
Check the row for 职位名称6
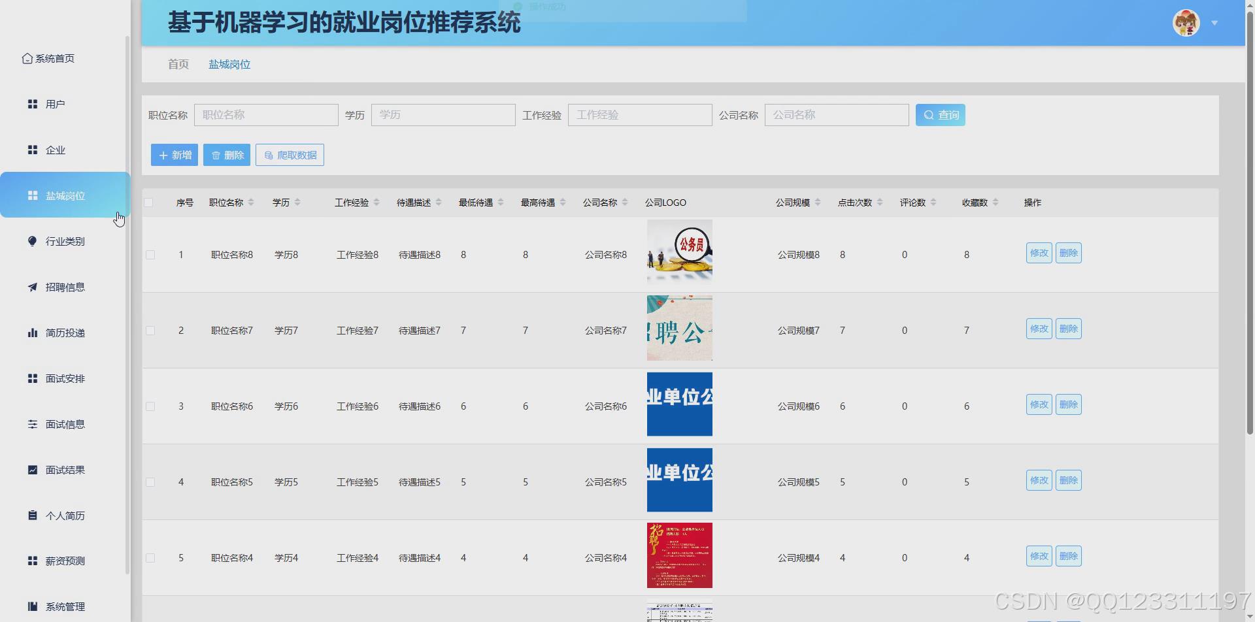click(150, 406)
